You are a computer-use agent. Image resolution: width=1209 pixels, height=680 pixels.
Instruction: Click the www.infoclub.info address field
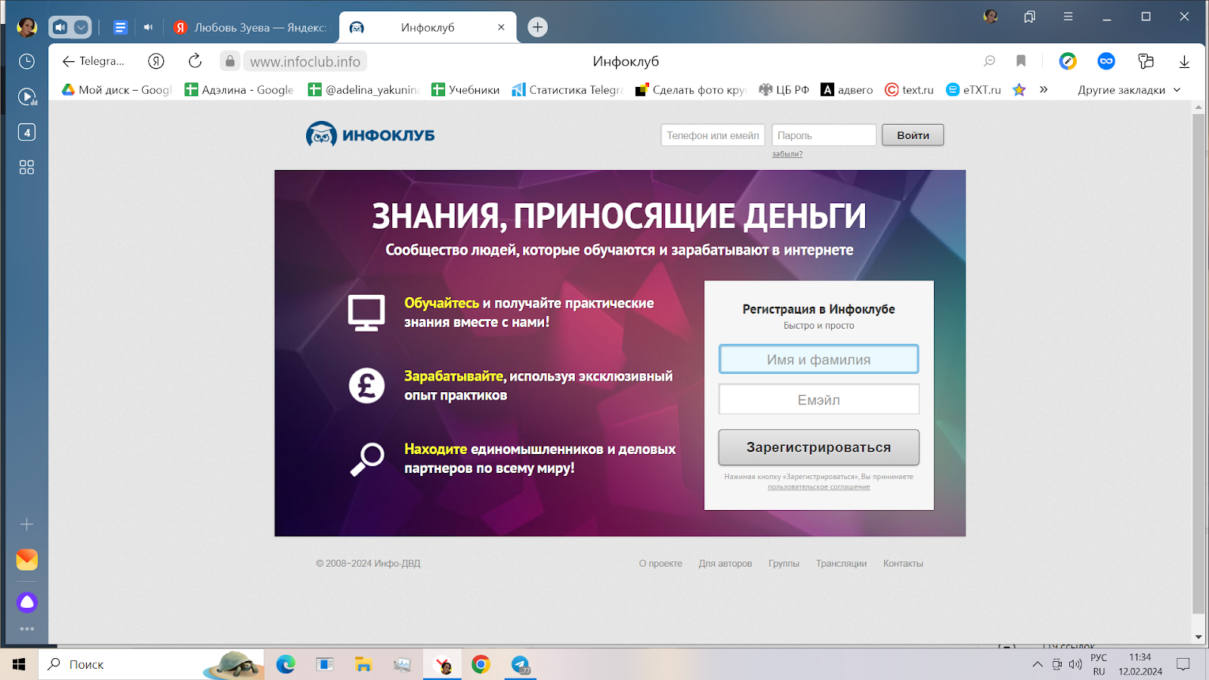point(305,61)
